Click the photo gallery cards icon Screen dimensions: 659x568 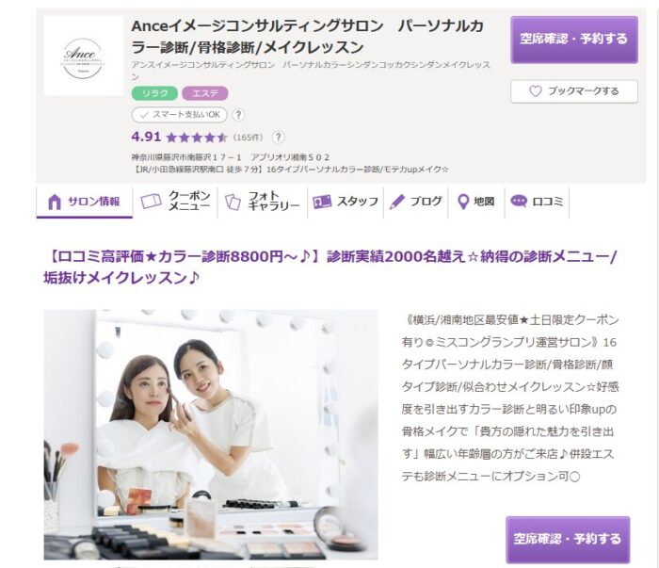pyautogui.click(x=233, y=202)
